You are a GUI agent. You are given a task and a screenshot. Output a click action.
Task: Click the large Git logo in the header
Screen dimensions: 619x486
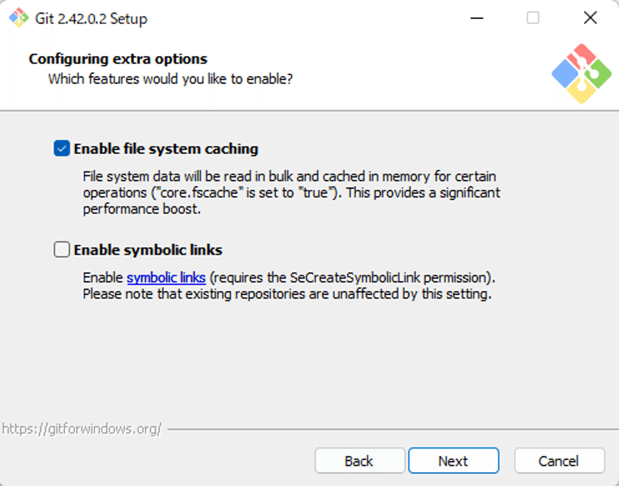pos(581,73)
